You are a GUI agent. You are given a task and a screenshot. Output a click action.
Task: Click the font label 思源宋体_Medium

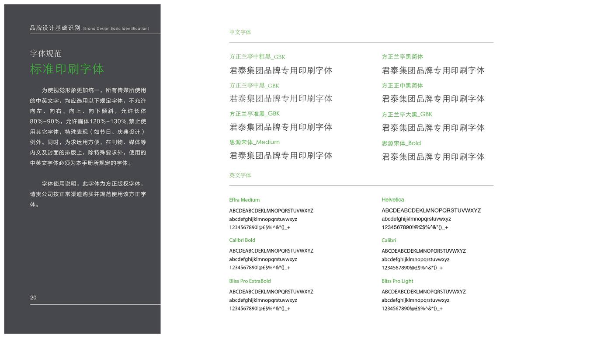(254, 142)
